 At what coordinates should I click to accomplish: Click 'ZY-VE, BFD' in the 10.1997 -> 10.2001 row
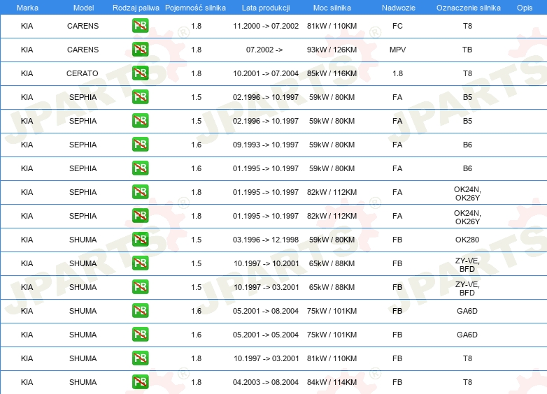[x=467, y=265]
